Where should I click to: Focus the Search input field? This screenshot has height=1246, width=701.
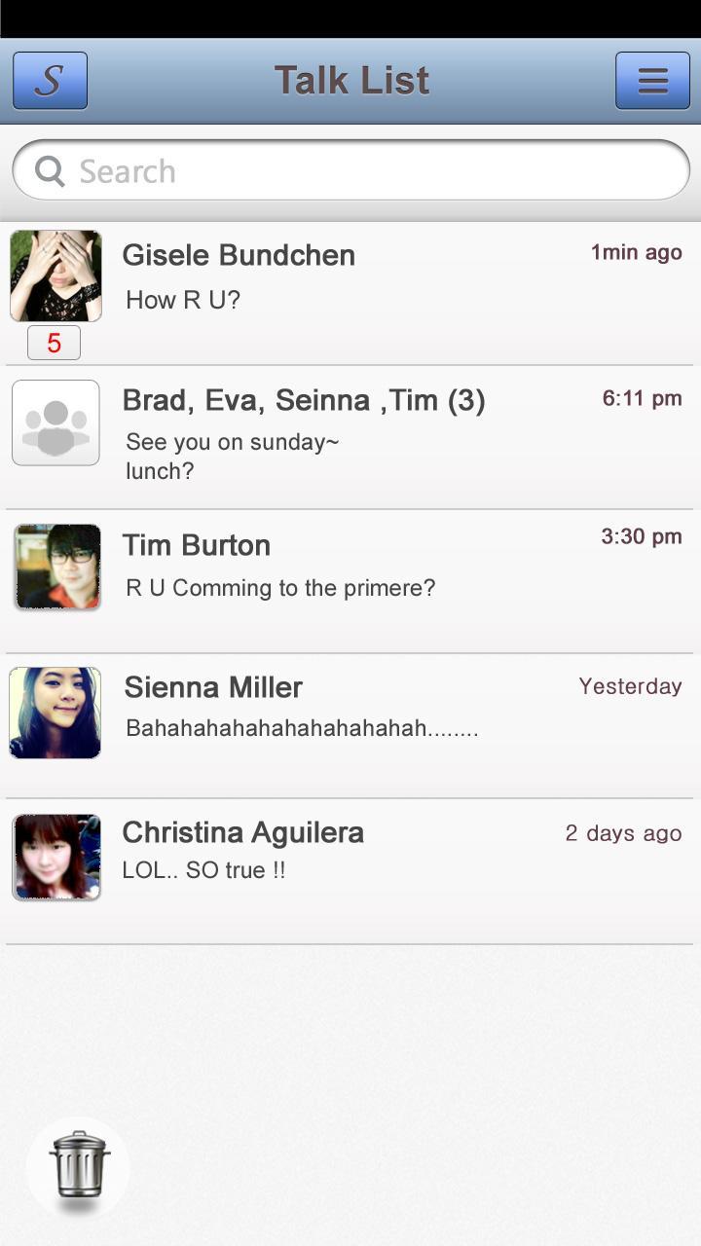[x=370, y=171]
